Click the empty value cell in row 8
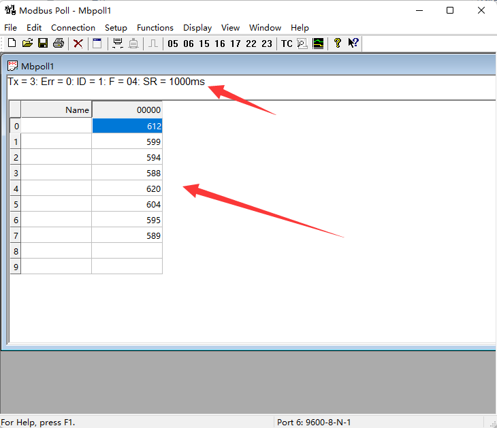 point(127,251)
